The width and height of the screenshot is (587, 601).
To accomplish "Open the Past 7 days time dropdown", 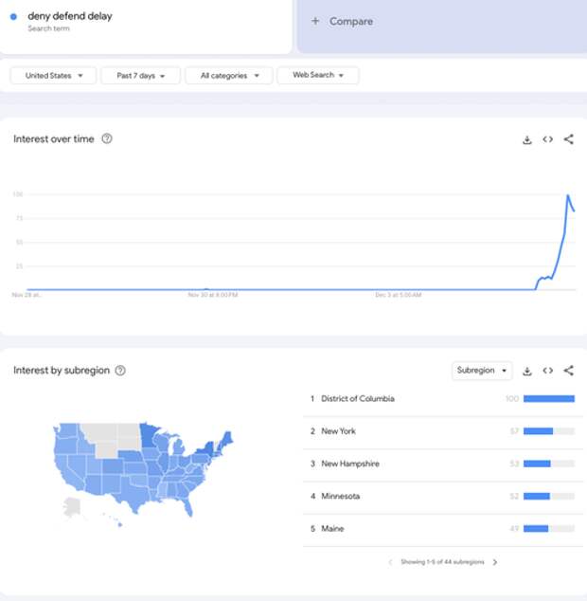I will coord(140,76).
